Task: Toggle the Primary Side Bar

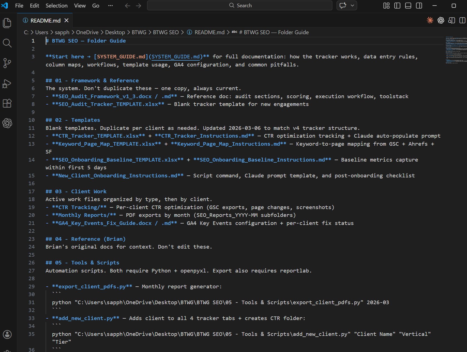Action: [x=397, y=5]
